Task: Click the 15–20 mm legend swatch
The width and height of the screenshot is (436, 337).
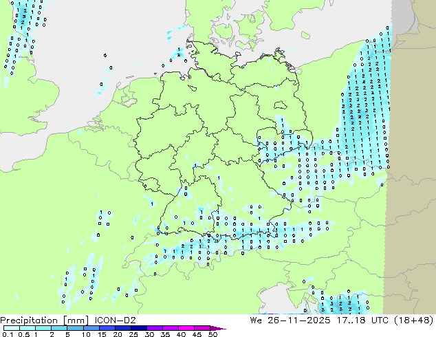Action: pos(107,328)
